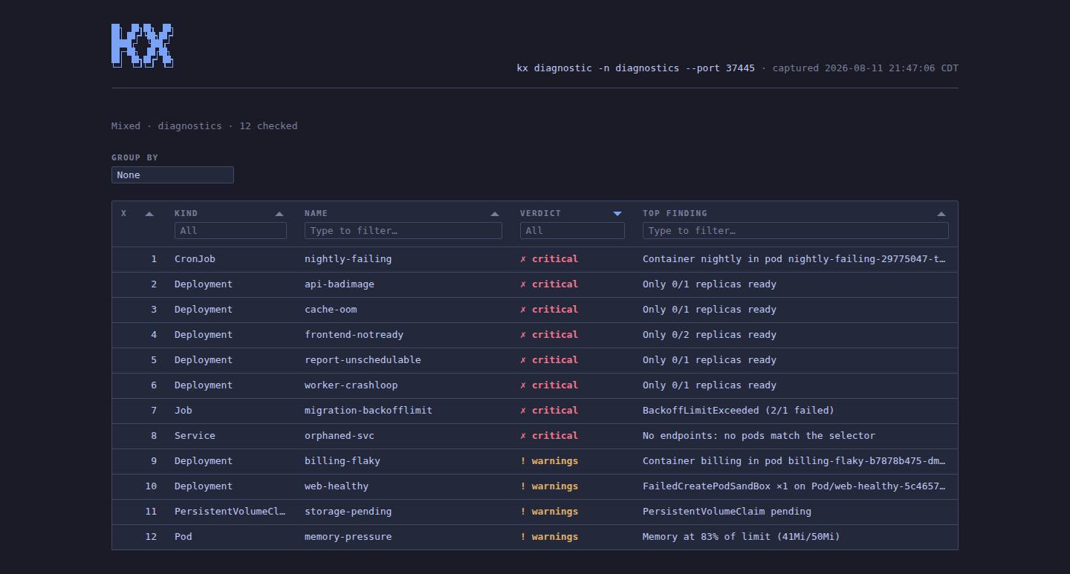Image resolution: width=1070 pixels, height=574 pixels.
Task: Sort by NAME column arrow
Action: [495, 214]
